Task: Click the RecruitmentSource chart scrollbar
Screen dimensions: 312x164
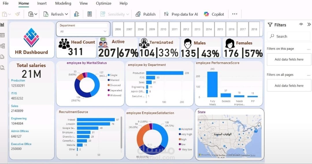Action: [x=121, y=132]
